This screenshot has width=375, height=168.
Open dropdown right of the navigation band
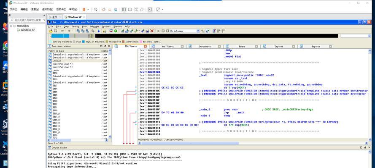pos(369,36)
